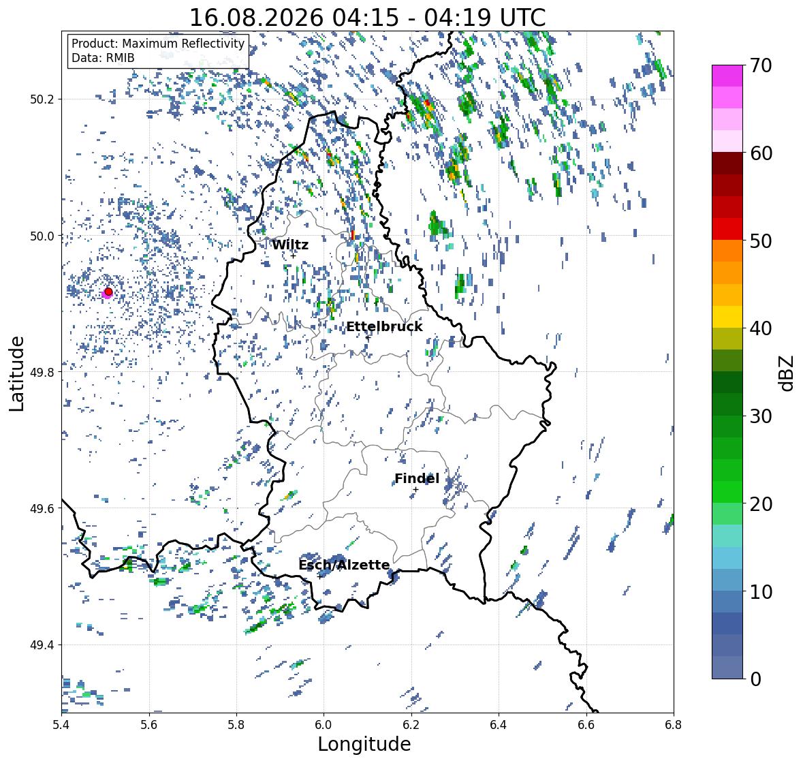The width and height of the screenshot is (803, 761).
Task: Select the Findel city label
Action: [417, 478]
